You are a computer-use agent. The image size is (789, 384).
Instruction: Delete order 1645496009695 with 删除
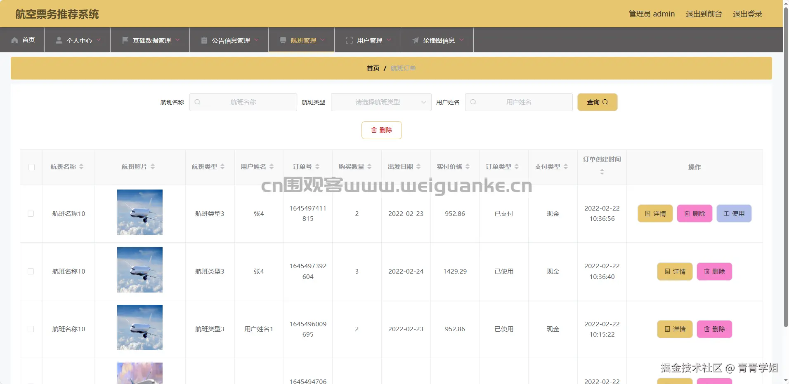pos(714,329)
